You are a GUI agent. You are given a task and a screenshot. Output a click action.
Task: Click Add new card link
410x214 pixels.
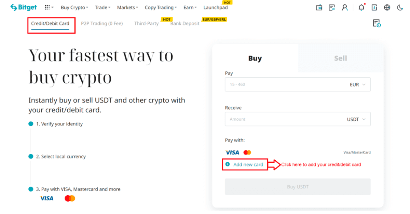tap(248, 164)
